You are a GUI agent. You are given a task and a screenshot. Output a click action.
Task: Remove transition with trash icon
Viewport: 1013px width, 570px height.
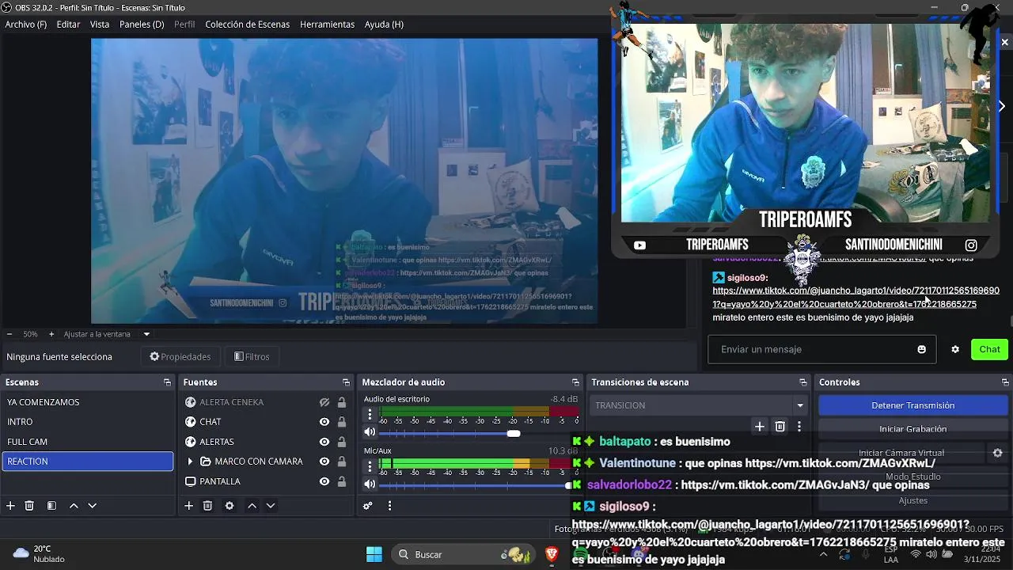click(780, 427)
